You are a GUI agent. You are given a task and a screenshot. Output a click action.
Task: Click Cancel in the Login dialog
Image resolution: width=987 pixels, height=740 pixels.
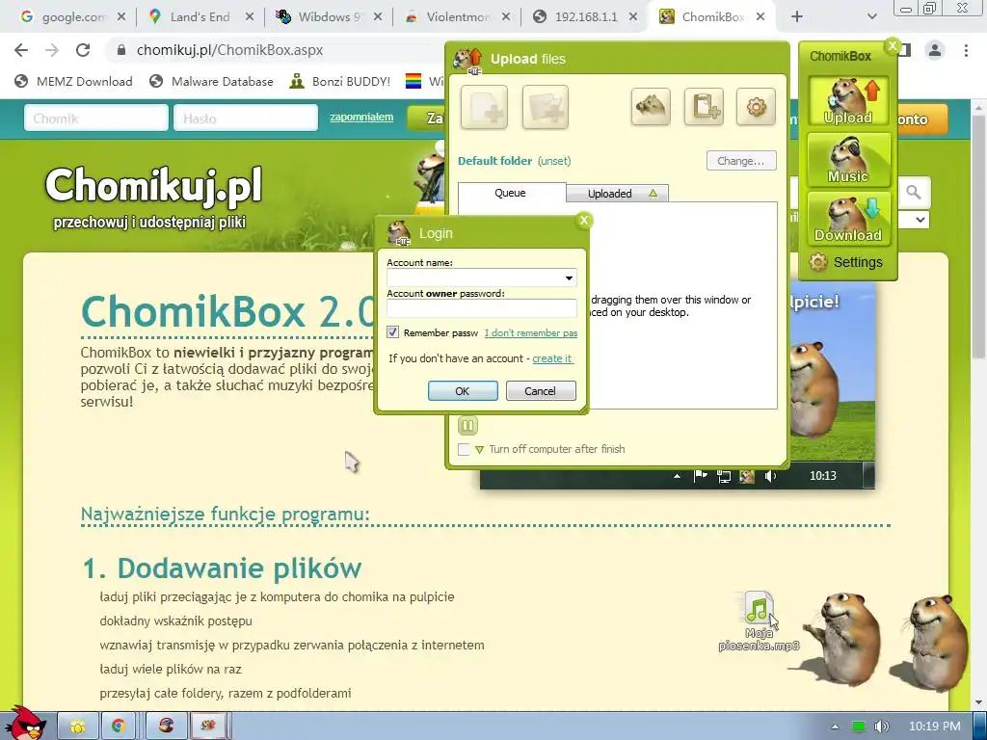(x=541, y=391)
